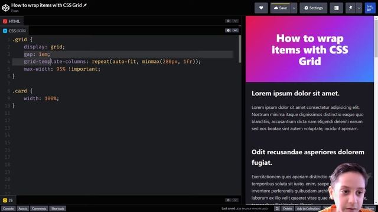Click the open in new window icon

click(x=277, y=208)
